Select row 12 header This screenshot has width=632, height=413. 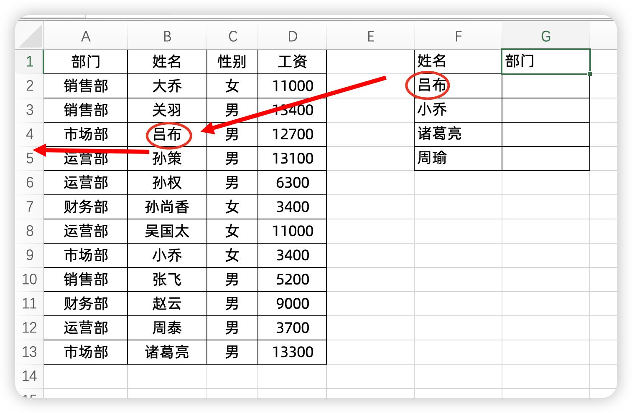click(x=30, y=328)
